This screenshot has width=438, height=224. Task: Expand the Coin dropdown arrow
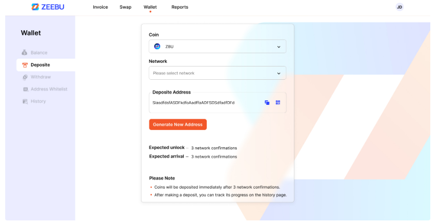coord(279,47)
